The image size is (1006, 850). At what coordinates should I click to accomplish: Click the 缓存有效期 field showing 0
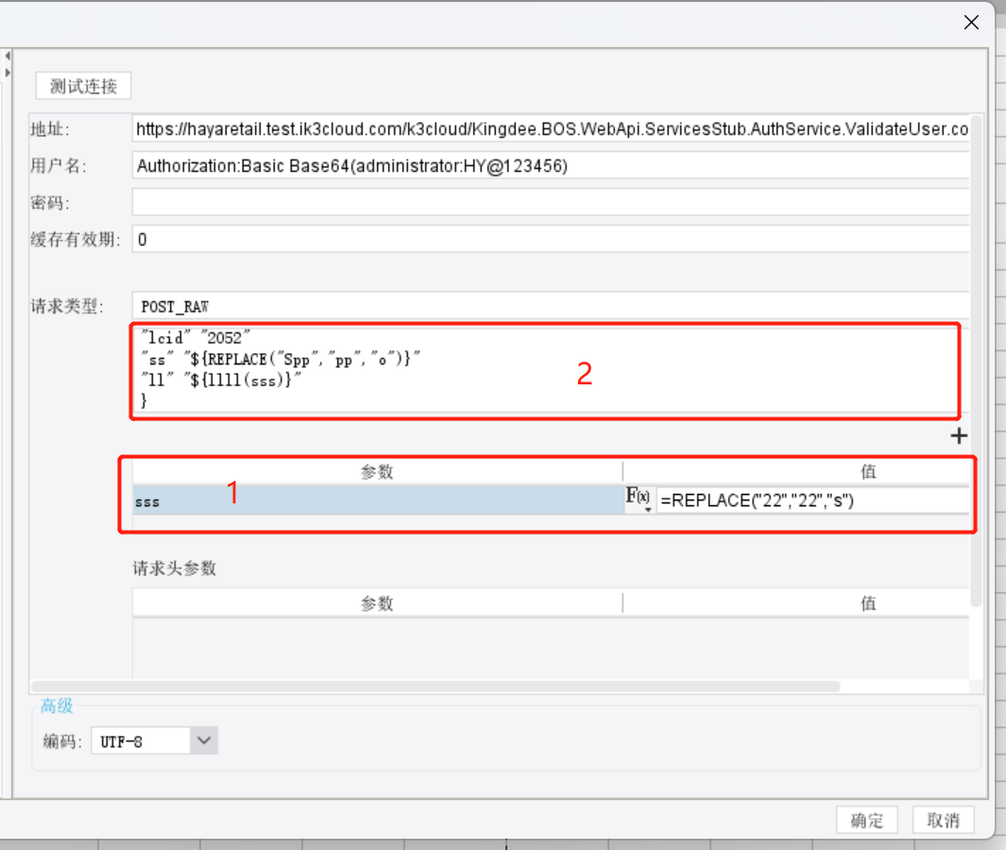(551, 239)
